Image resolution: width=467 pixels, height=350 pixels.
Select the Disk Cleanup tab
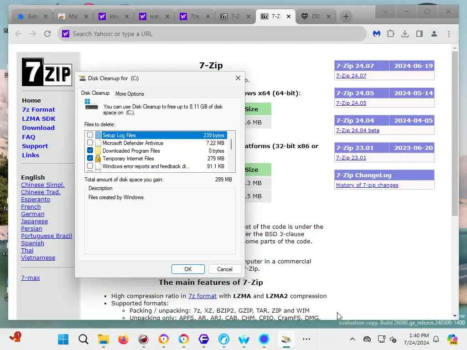pyautogui.click(x=95, y=93)
